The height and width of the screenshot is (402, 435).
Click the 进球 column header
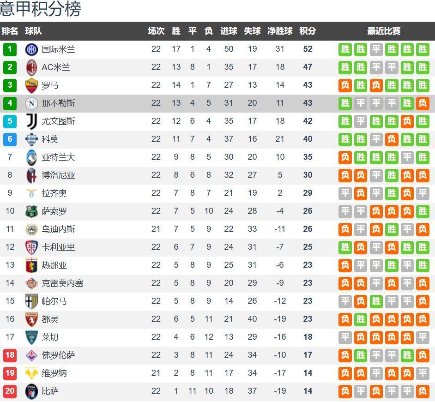click(229, 31)
